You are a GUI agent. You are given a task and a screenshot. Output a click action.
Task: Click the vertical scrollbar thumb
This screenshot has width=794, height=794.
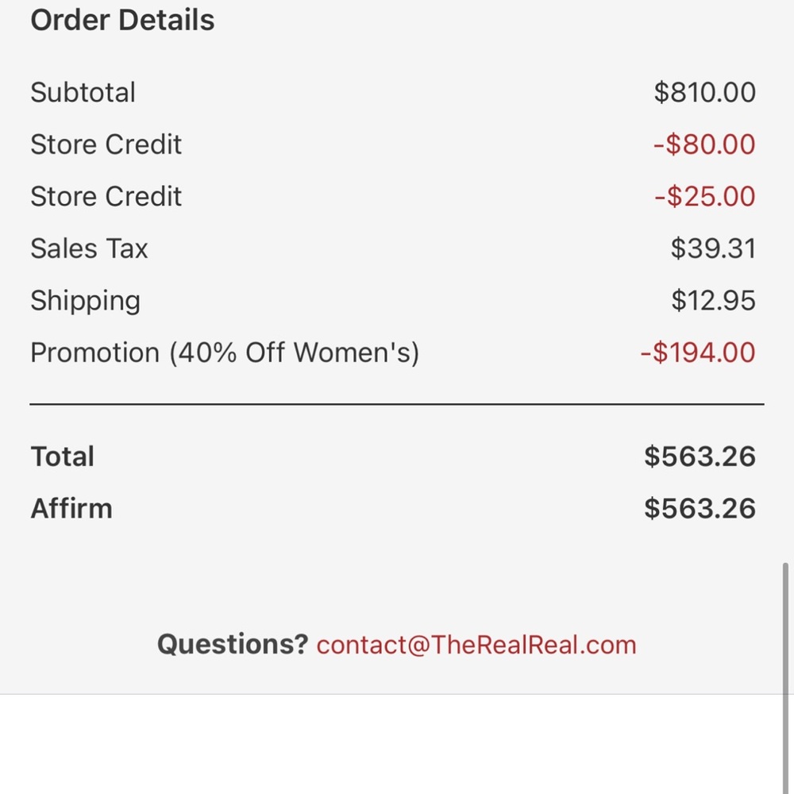pos(785,627)
